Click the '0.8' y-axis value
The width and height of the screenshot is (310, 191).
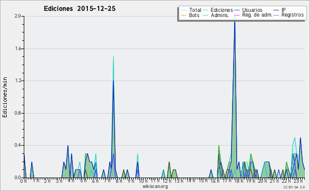point(18,113)
